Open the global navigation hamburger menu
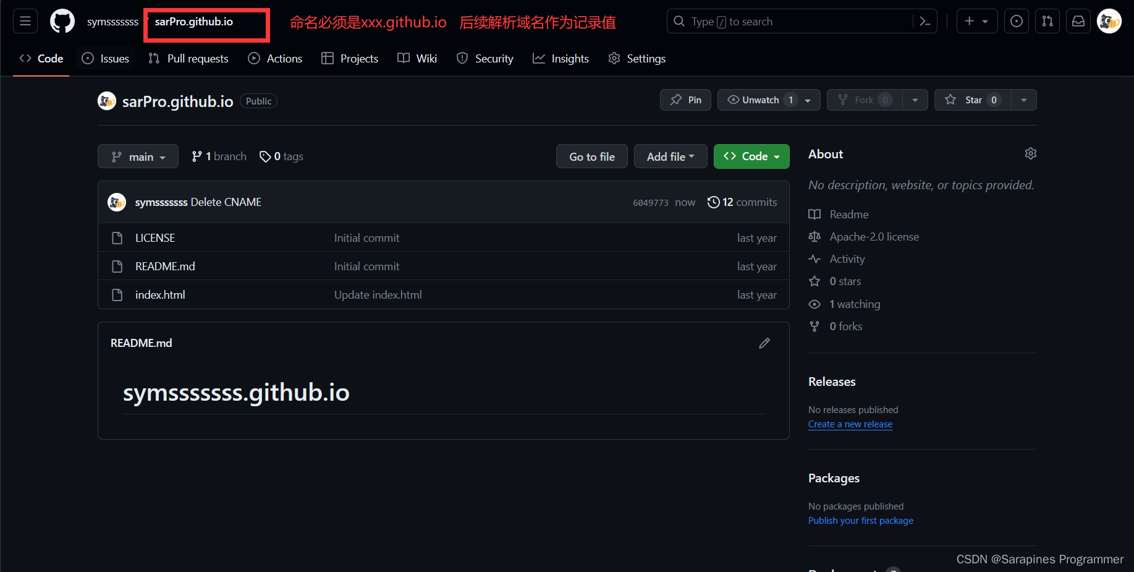Viewport: 1134px width, 572px height. tap(25, 20)
